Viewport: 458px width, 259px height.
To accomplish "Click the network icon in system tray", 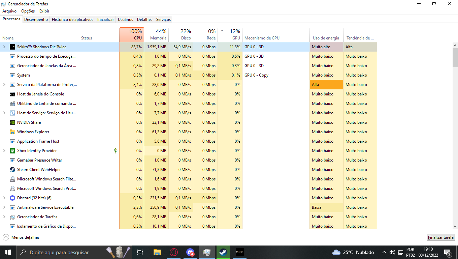I will pyautogui.click(x=400, y=252).
